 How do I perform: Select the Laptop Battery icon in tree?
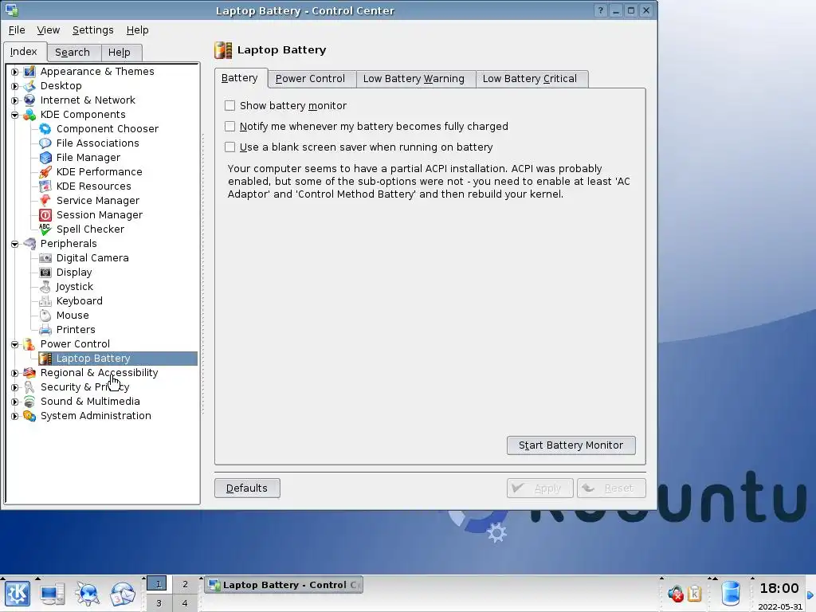[45, 358]
